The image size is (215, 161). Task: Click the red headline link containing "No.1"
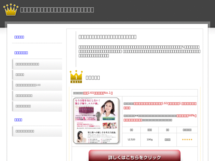point(98,93)
